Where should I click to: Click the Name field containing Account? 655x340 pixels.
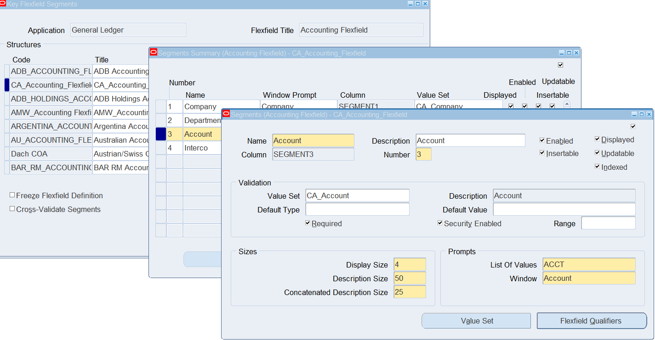(313, 140)
